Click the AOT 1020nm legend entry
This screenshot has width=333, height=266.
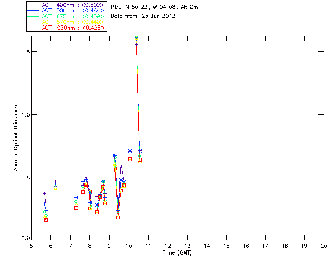pyautogui.click(x=66, y=28)
